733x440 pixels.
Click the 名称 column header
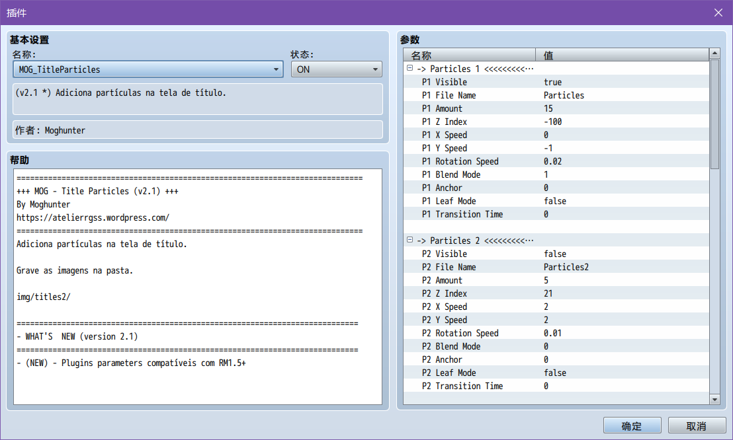coord(469,55)
